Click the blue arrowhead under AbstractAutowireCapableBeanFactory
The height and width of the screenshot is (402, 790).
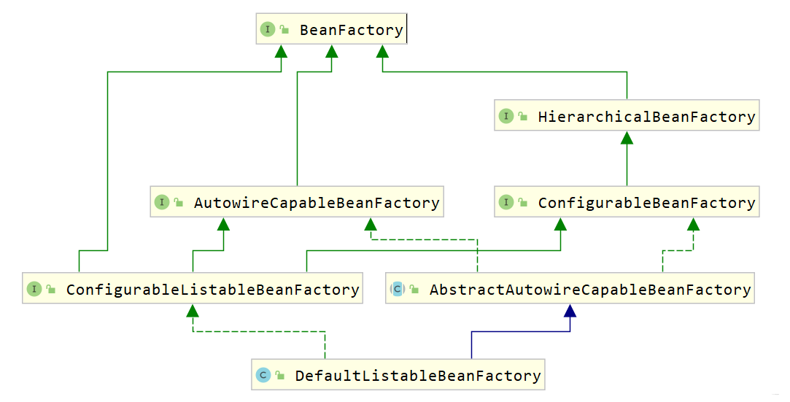point(570,310)
